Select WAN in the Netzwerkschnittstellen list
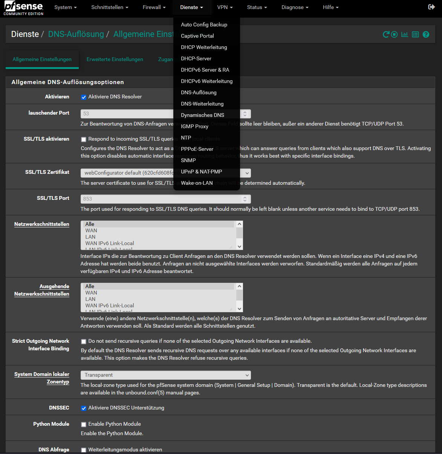The image size is (442, 454). click(x=159, y=231)
